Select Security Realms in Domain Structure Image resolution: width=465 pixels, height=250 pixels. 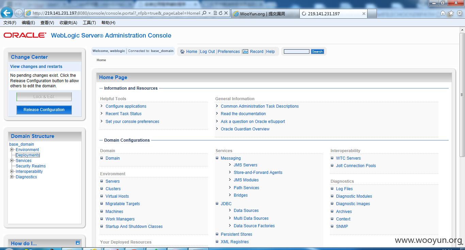pyautogui.click(x=31, y=166)
